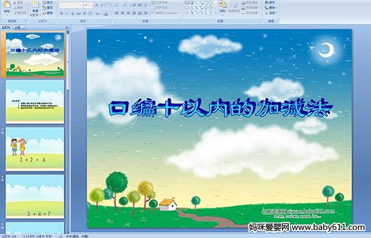Toggle text Shadow formatting
Image resolution: width=371 pixels, height=238 pixels.
click(x=85, y=14)
